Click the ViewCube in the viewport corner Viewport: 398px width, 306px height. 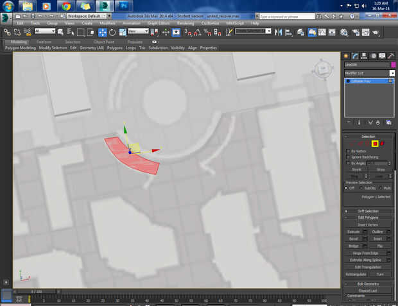coord(322,69)
